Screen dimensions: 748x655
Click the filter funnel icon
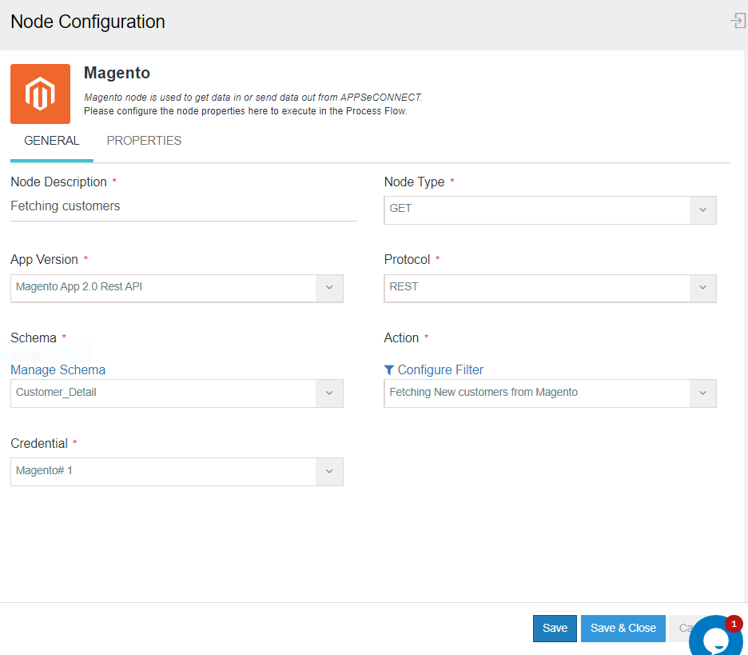coord(389,369)
